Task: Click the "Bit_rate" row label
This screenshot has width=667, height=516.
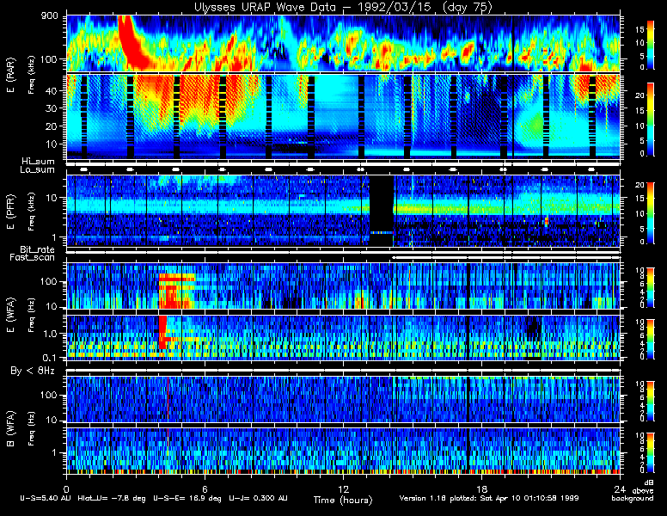Action: (x=37, y=249)
